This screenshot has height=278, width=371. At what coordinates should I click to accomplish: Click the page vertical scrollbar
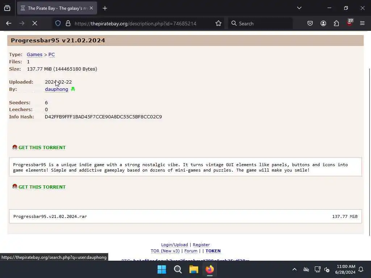click(x=370, y=152)
